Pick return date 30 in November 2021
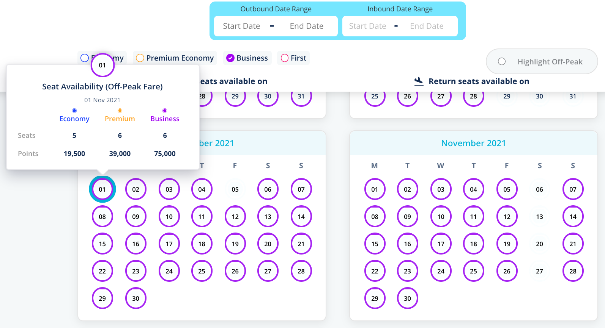Viewport: 605px width, 328px height. coord(408,298)
